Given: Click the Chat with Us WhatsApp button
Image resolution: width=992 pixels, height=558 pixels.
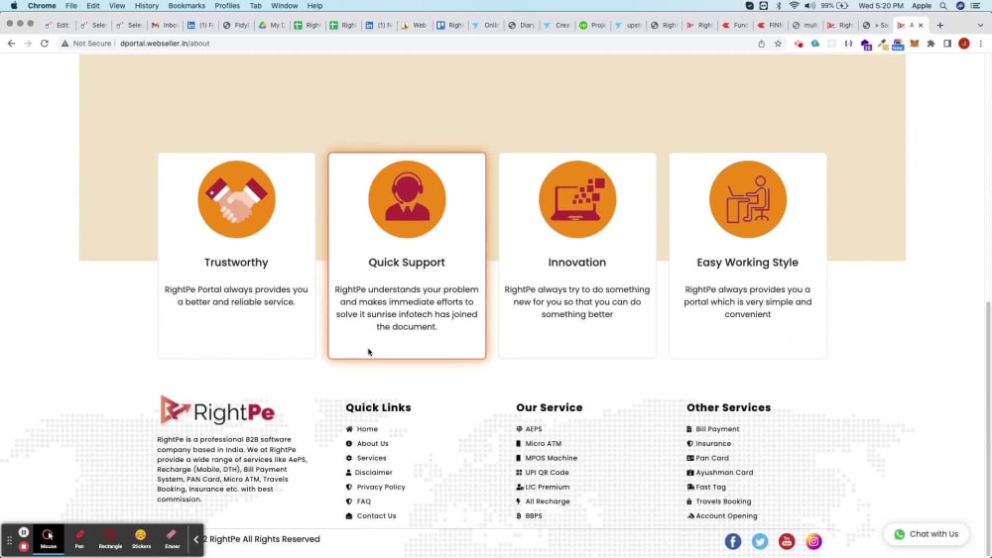Looking at the screenshot, I should click(927, 534).
